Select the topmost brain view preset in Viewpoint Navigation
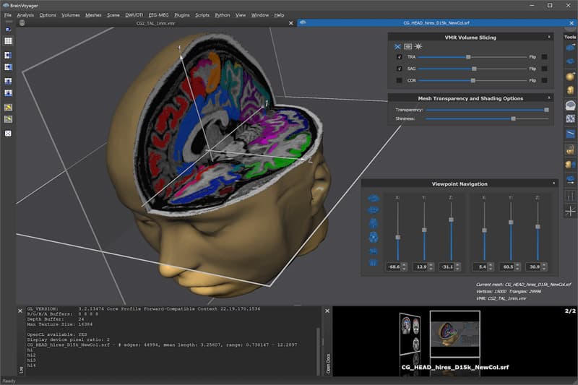 [x=374, y=199]
